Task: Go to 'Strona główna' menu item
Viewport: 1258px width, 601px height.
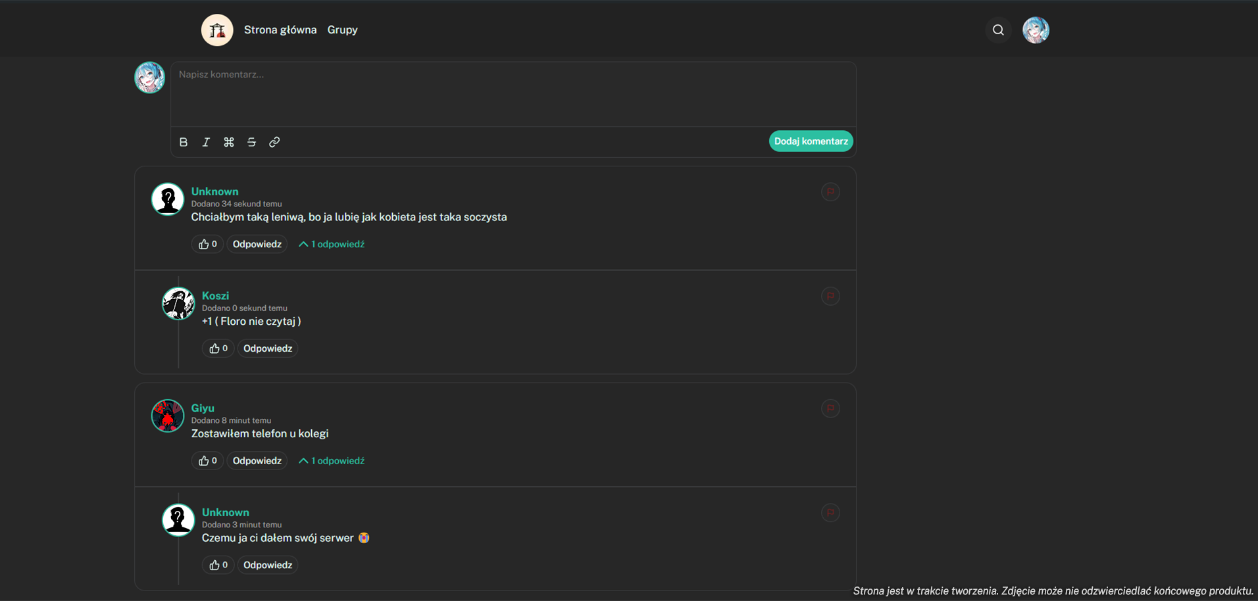Action: click(x=280, y=30)
